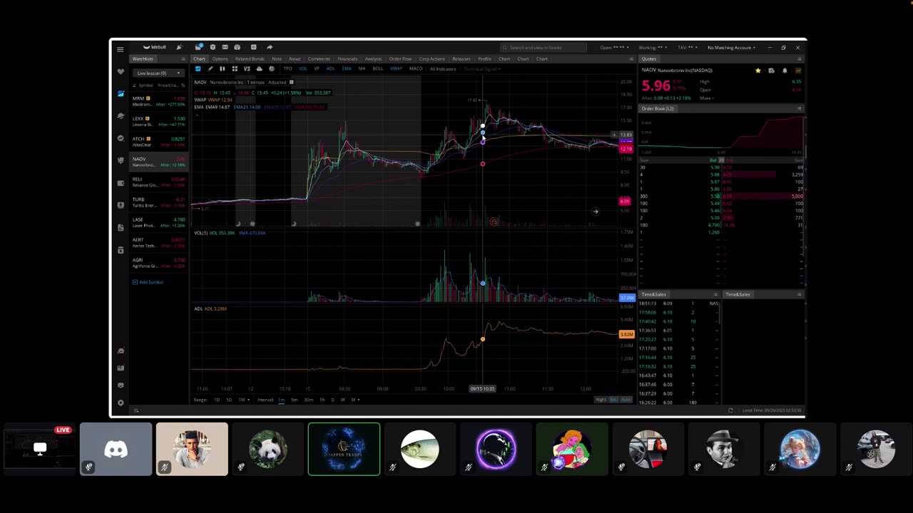Viewport: 913px width, 513px height.
Task: Toggle the ADL indicator
Action: pyautogui.click(x=330, y=68)
